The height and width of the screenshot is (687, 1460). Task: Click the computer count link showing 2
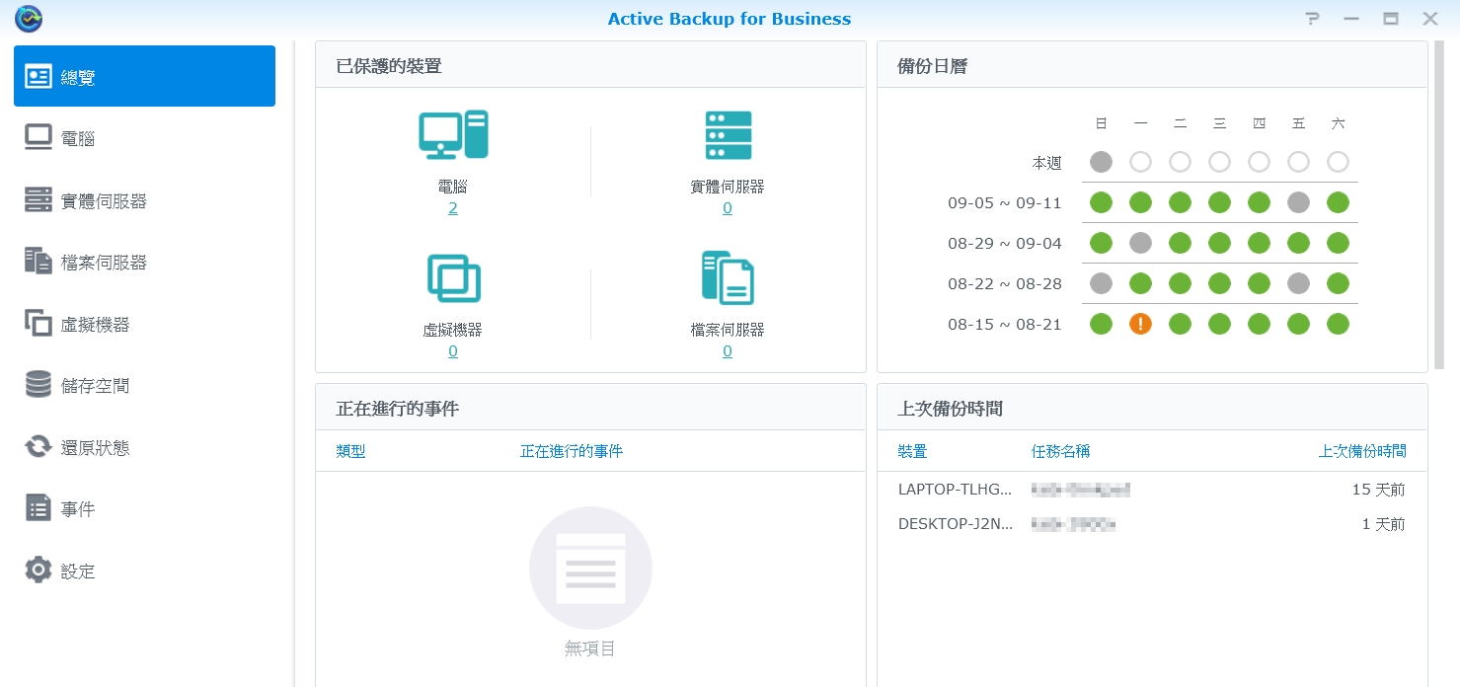tap(453, 208)
